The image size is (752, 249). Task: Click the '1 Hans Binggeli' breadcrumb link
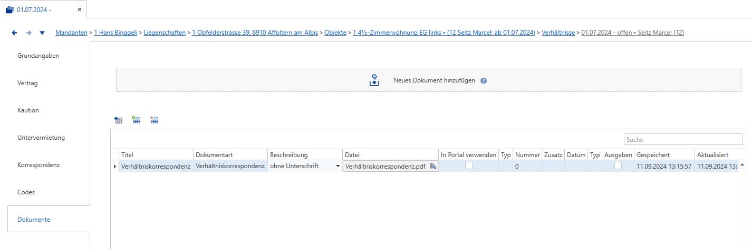116,33
